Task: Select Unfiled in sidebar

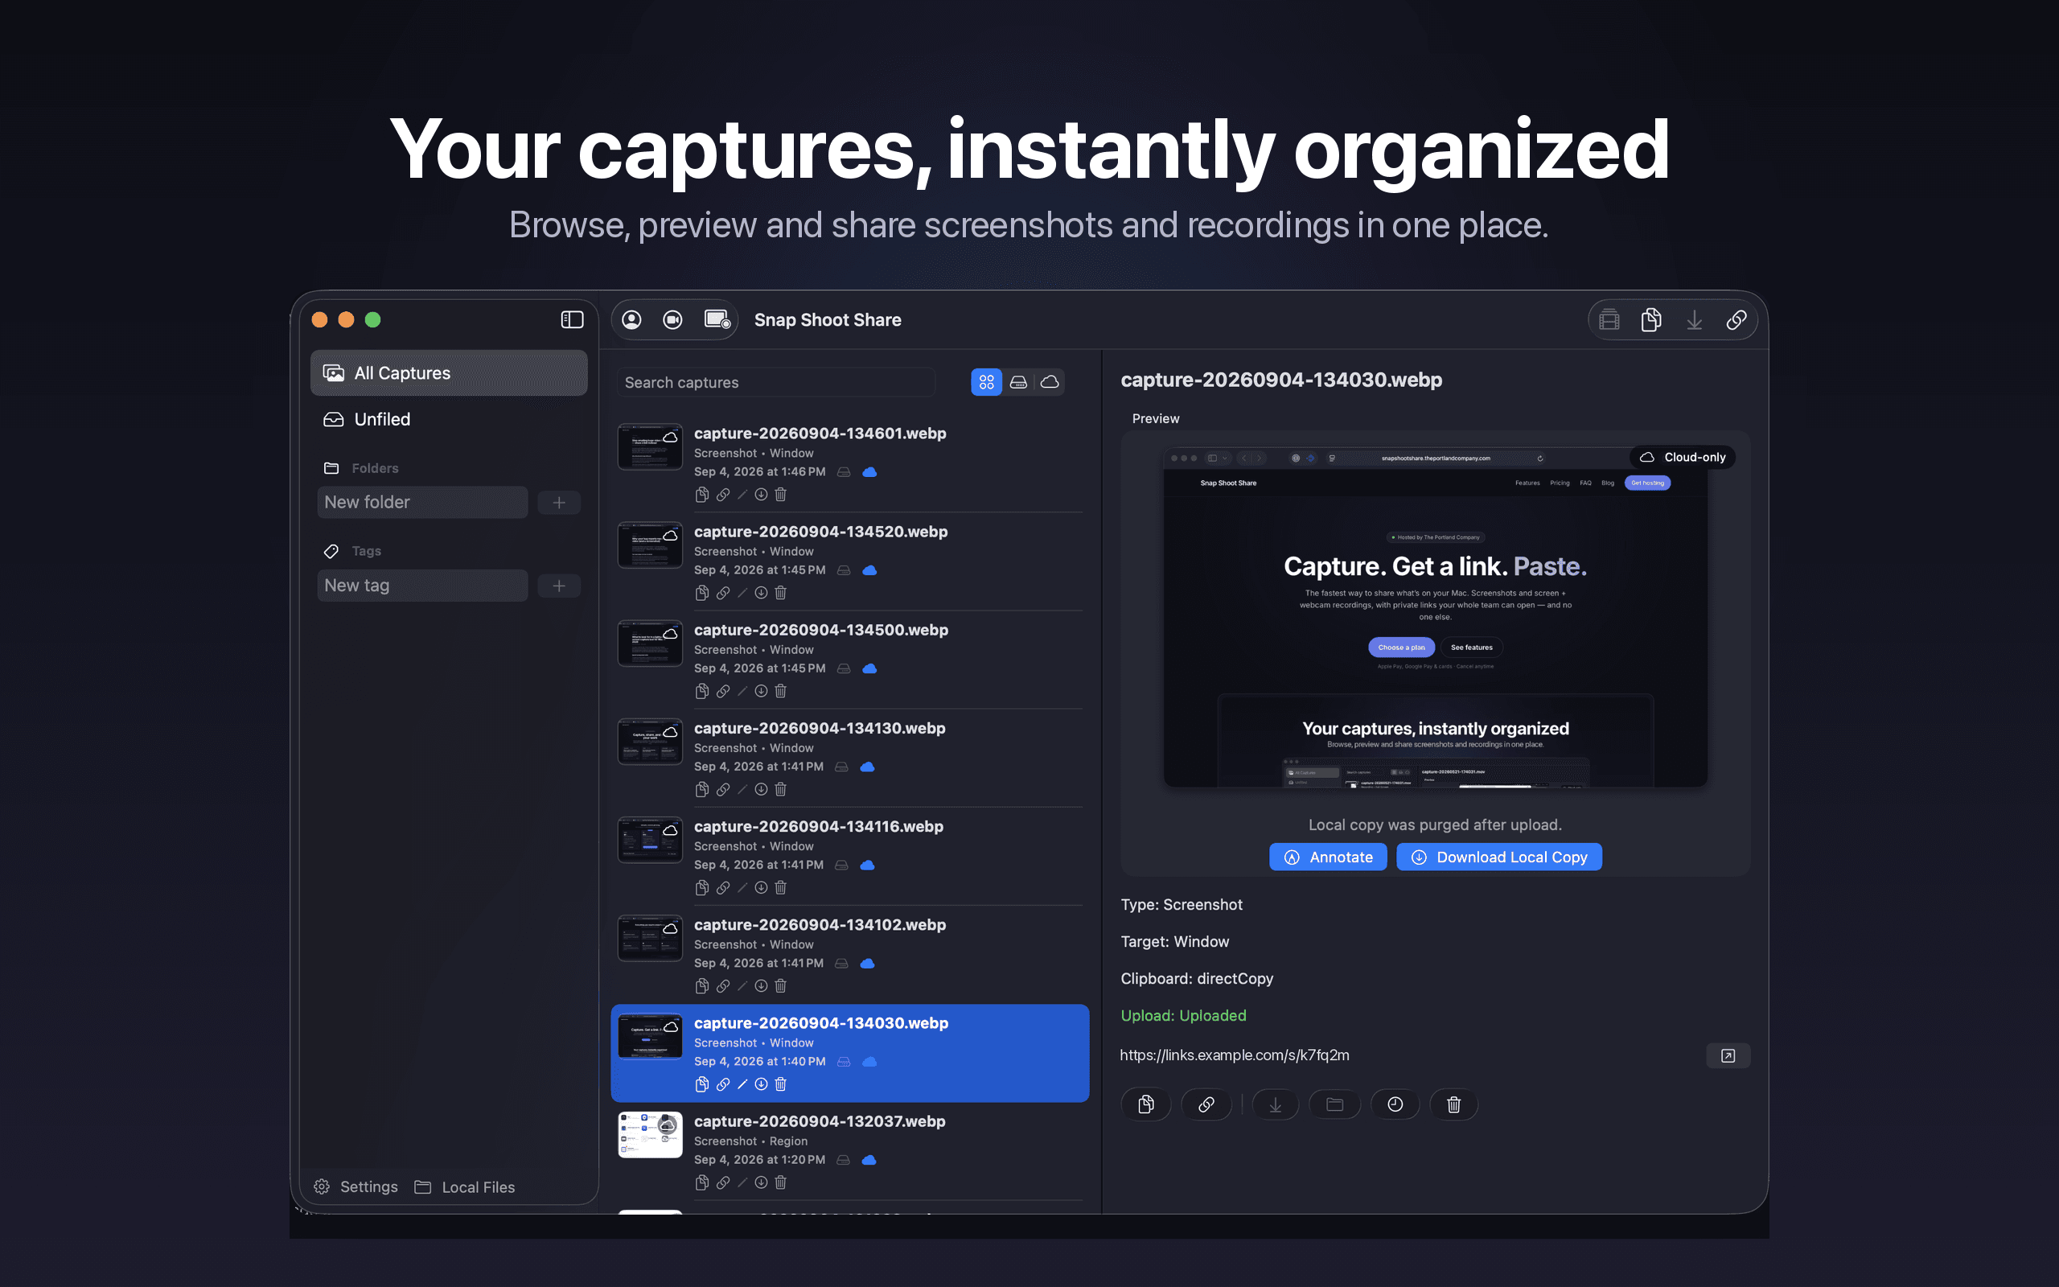Action: tap(448, 419)
